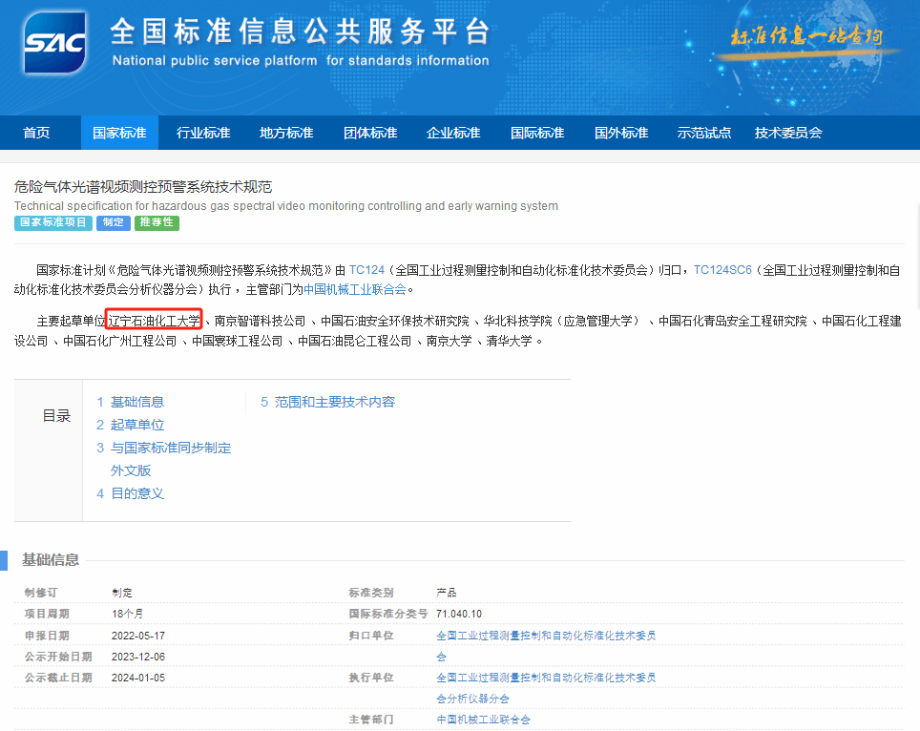Click the publicity end date 2024-01-05

tap(138, 678)
